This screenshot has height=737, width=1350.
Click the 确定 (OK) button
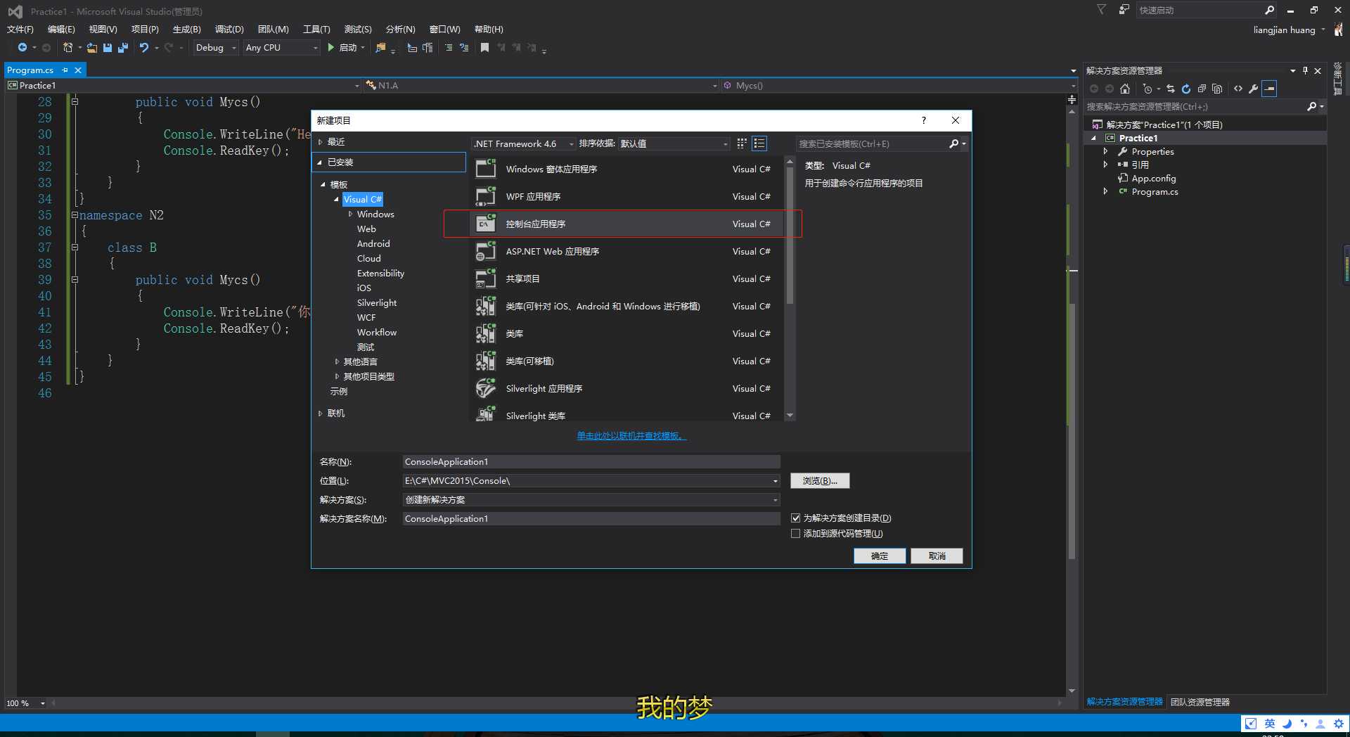click(x=880, y=556)
